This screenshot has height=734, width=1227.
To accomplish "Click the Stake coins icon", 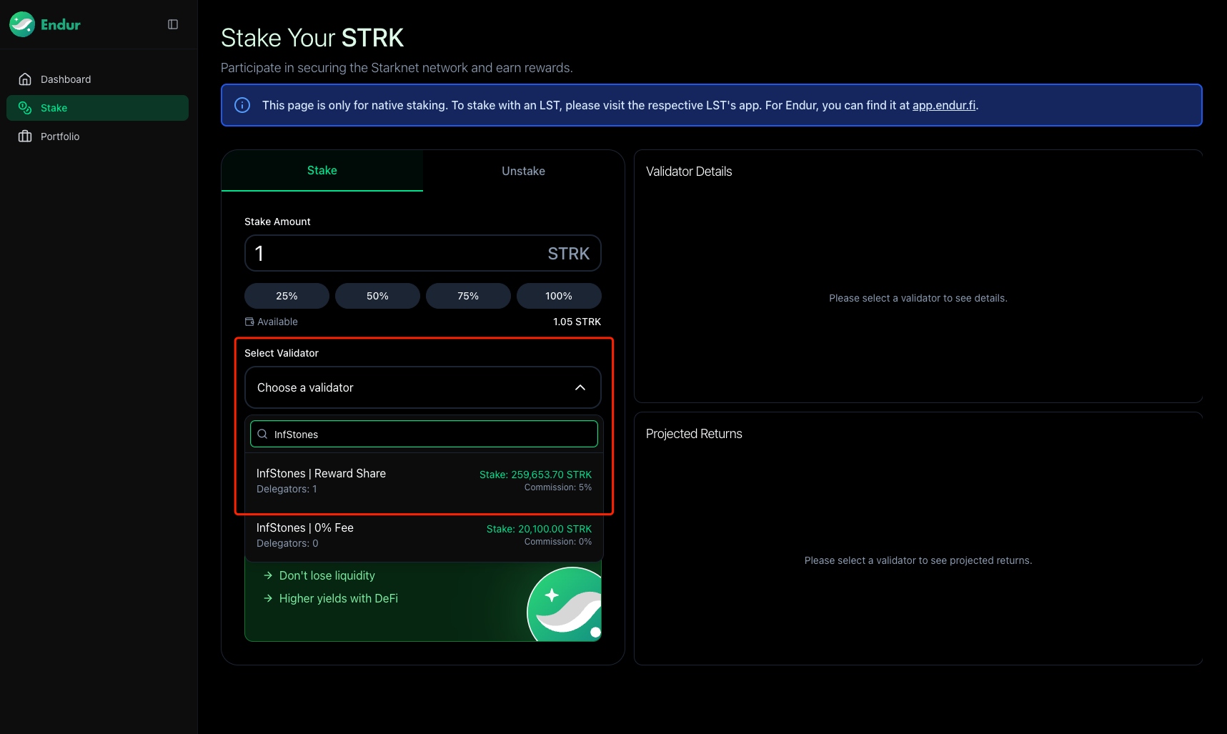I will (25, 108).
